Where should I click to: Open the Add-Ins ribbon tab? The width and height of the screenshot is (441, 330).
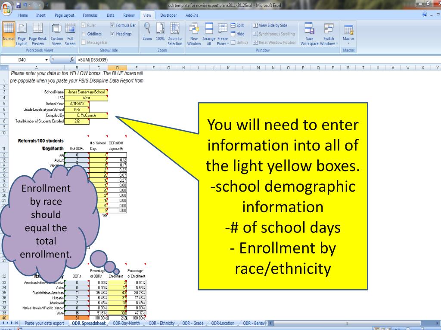point(192,15)
